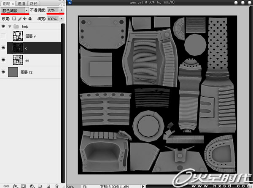Close the 图层 tab
The image size is (253, 188).
pos(13,4)
